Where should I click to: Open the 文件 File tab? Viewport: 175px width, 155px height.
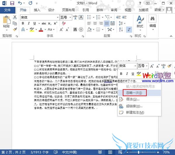click(x=8, y=10)
